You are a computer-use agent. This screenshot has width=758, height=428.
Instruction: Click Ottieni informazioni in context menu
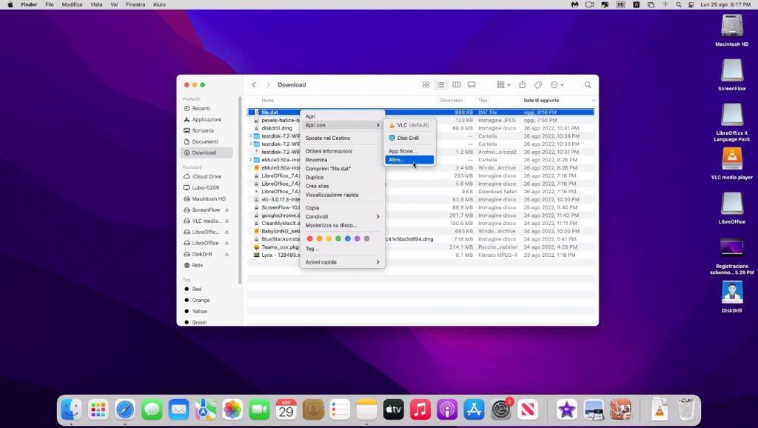pyautogui.click(x=329, y=151)
